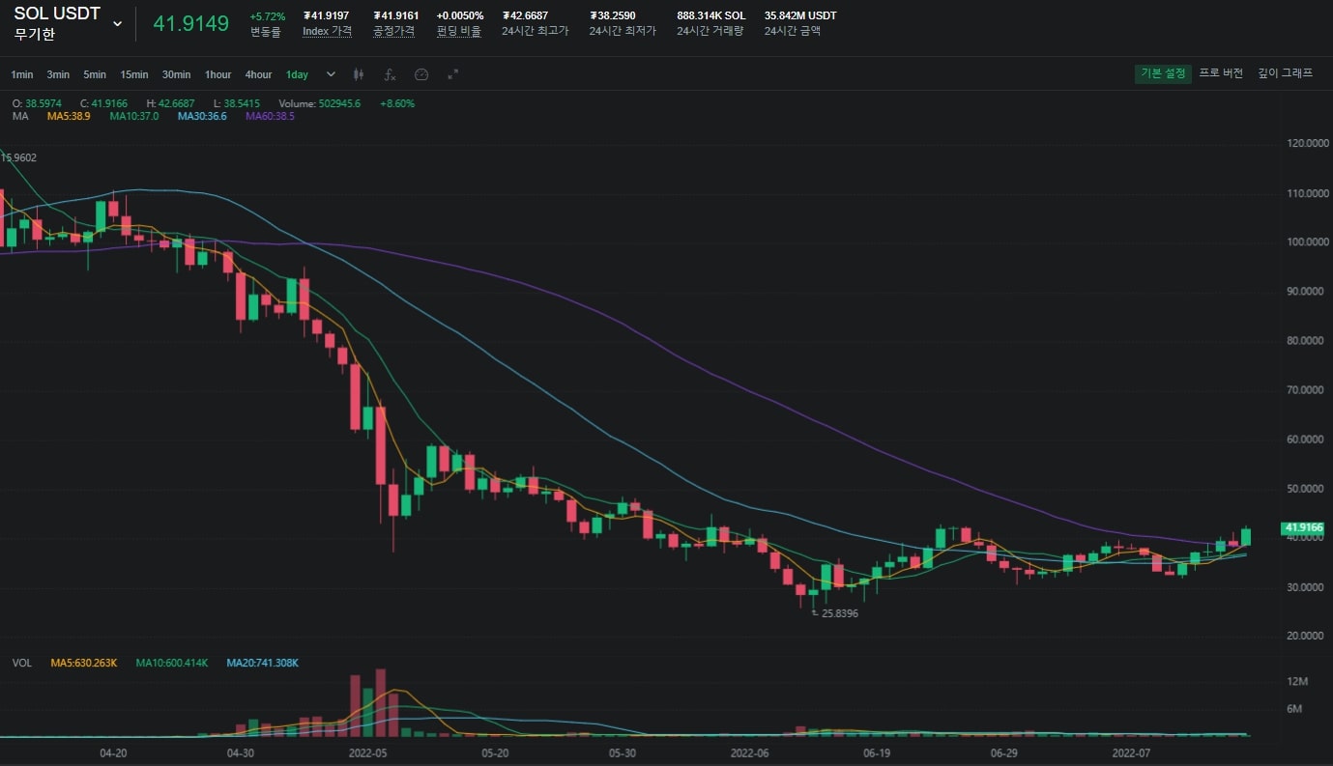Click the 06-19 date axis label
Screen dimensions: 1333x766
877,752
